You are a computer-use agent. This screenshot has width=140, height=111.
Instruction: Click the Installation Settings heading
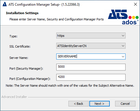[22, 13]
